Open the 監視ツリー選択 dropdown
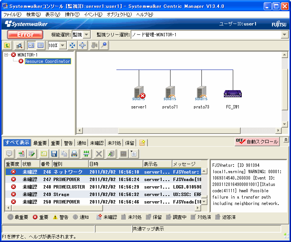291x242 pixels. pos(284,34)
